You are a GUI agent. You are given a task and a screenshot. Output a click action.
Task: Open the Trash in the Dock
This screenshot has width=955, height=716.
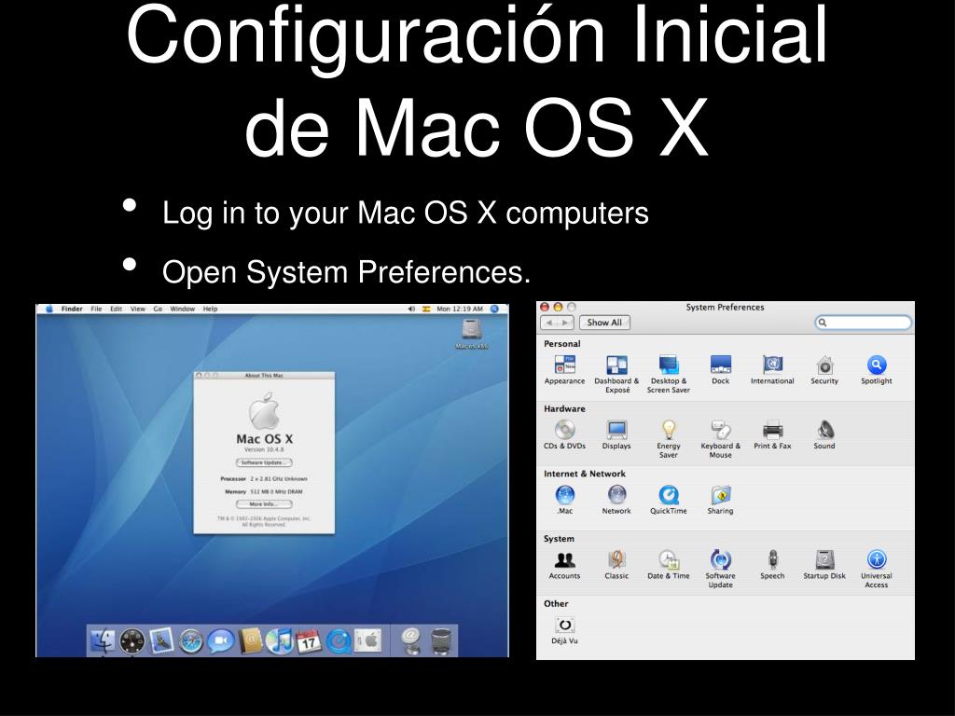point(441,641)
